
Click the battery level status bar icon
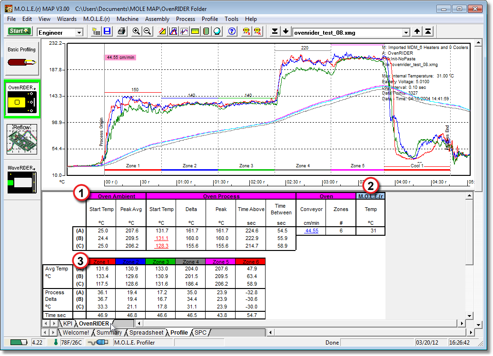(x=19, y=342)
